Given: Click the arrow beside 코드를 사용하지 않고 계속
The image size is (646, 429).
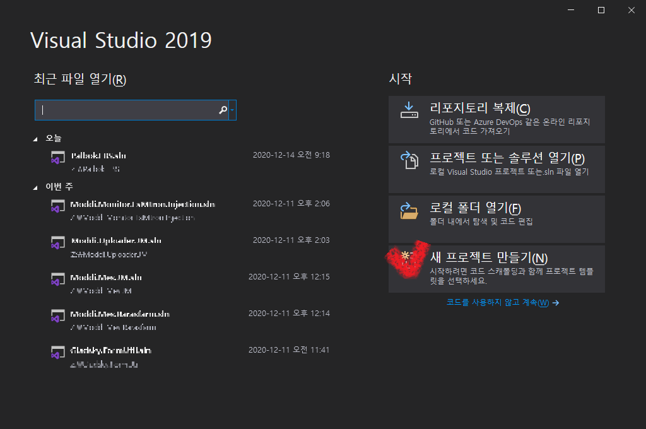Looking at the screenshot, I should (556, 303).
